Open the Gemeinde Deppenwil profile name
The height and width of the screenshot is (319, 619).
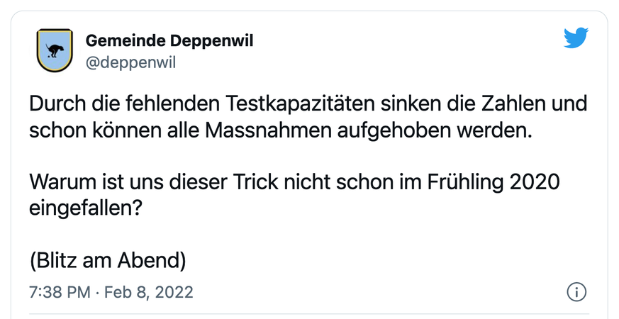click(x=169, y=40)
